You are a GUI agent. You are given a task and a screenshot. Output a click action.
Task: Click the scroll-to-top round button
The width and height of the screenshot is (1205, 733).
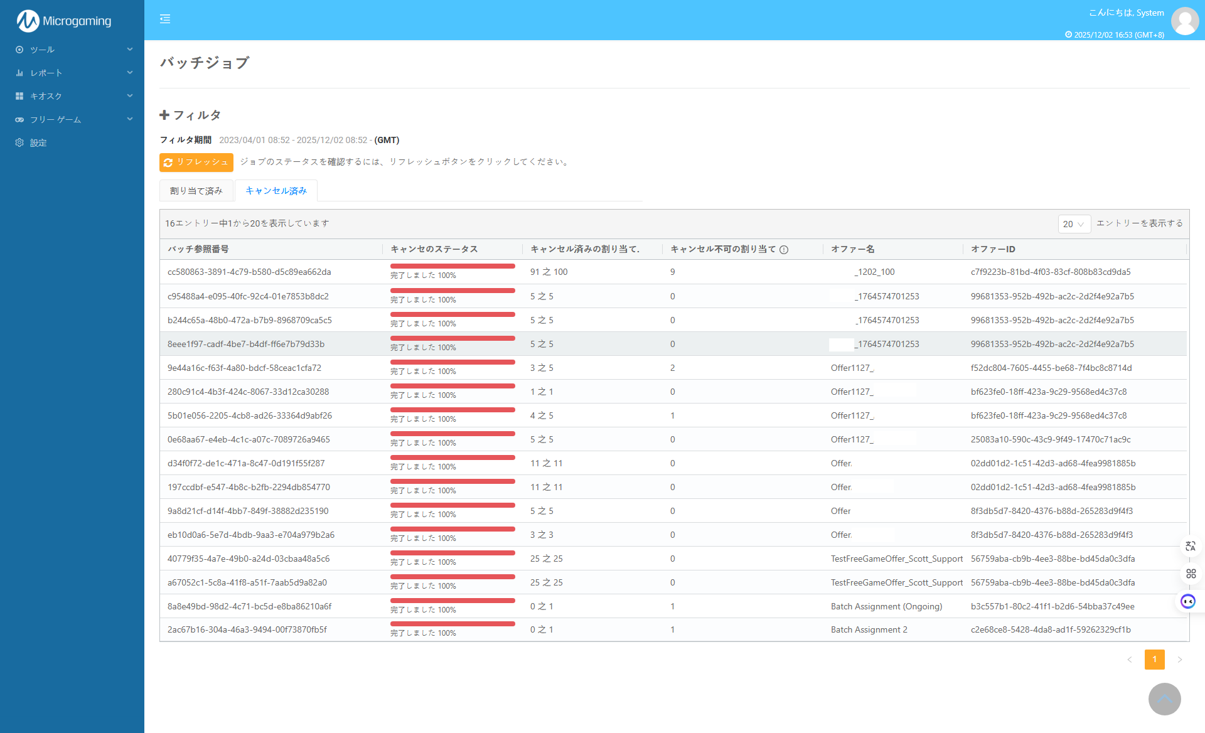[1164, 698]
